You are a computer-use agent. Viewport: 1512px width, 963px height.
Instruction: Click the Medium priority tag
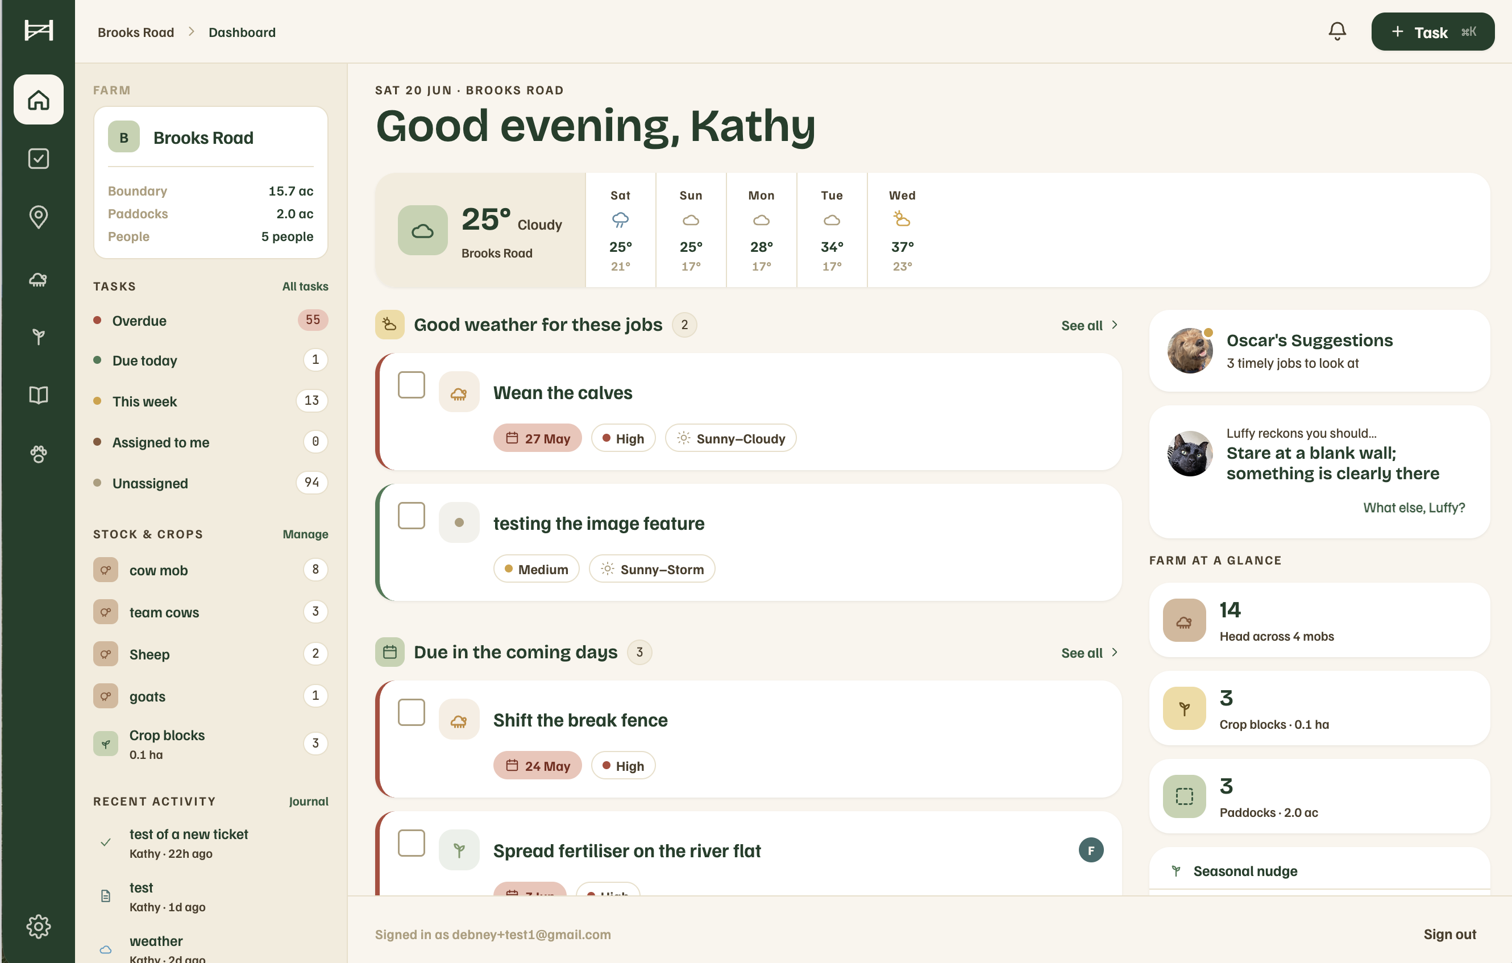point(536,568)
